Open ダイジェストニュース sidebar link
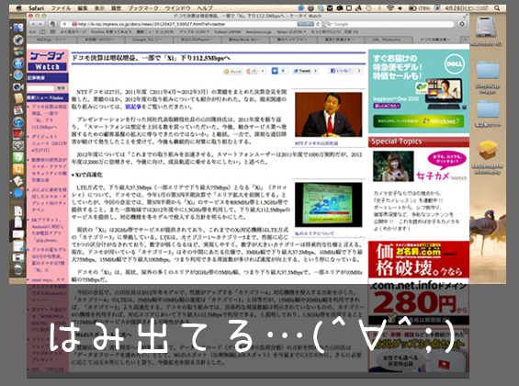Image resolution: width=519 pixels, height=386 pixels. tap(50, 143)
